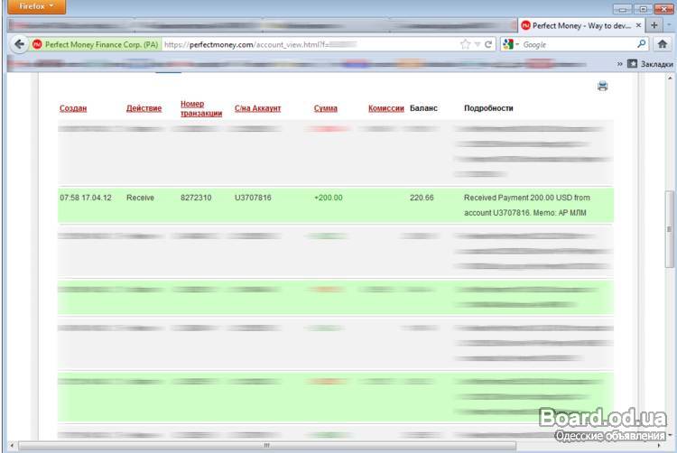The width and height of the screenshot is (677, 453).
Task: Open a new tab with the plus button
Action: point(655,25)
